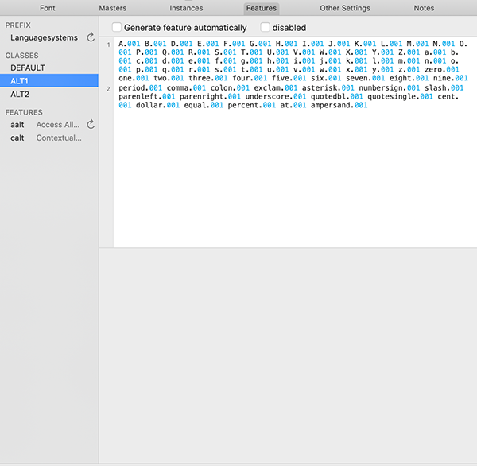The height and width of the screenshot is (466, 477).
Task: Click on parenright.001 in the code
Action: [210, 96]
